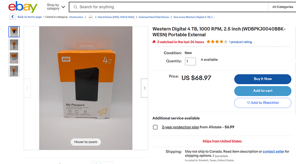Open the breadcrumb ellipsis menu

point(91,17)
